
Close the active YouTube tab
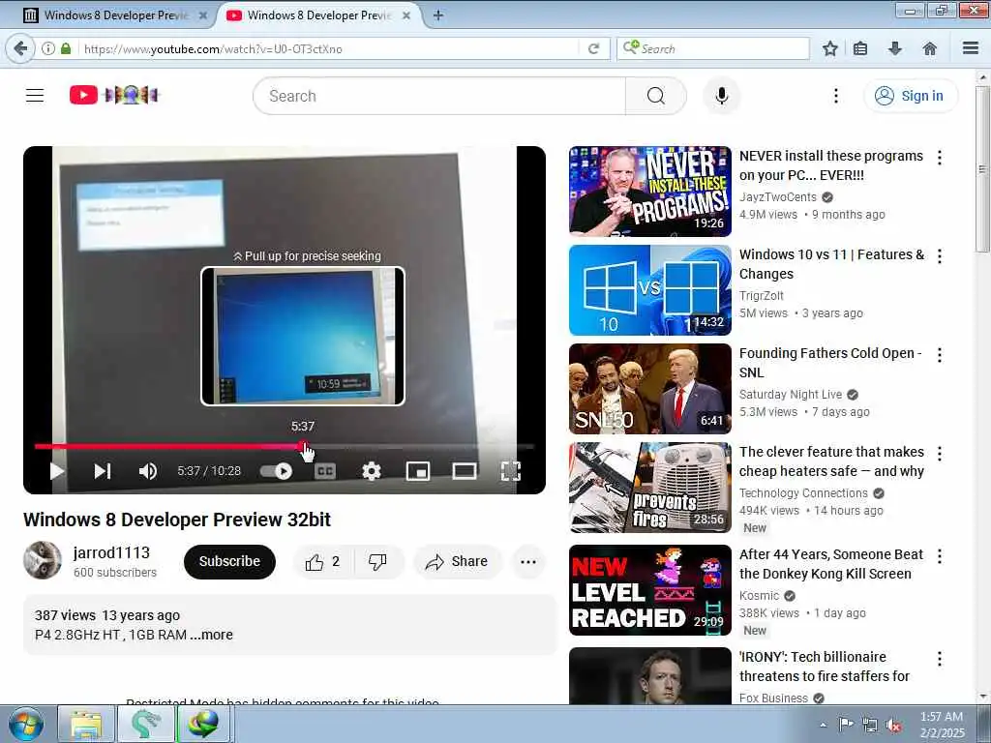[406, 15]
